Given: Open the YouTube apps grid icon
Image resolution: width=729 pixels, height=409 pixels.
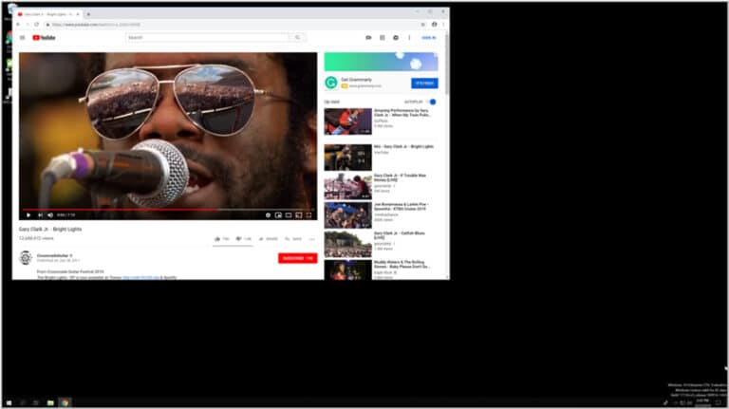Looking at the screenshot, I should (383, 38).
